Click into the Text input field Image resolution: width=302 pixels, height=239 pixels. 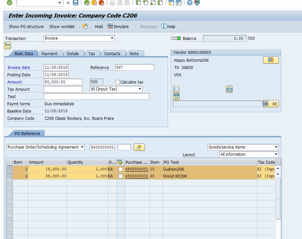click(x=96, y=96)
